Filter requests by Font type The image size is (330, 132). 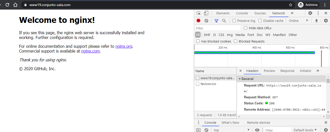click(251, 35)
